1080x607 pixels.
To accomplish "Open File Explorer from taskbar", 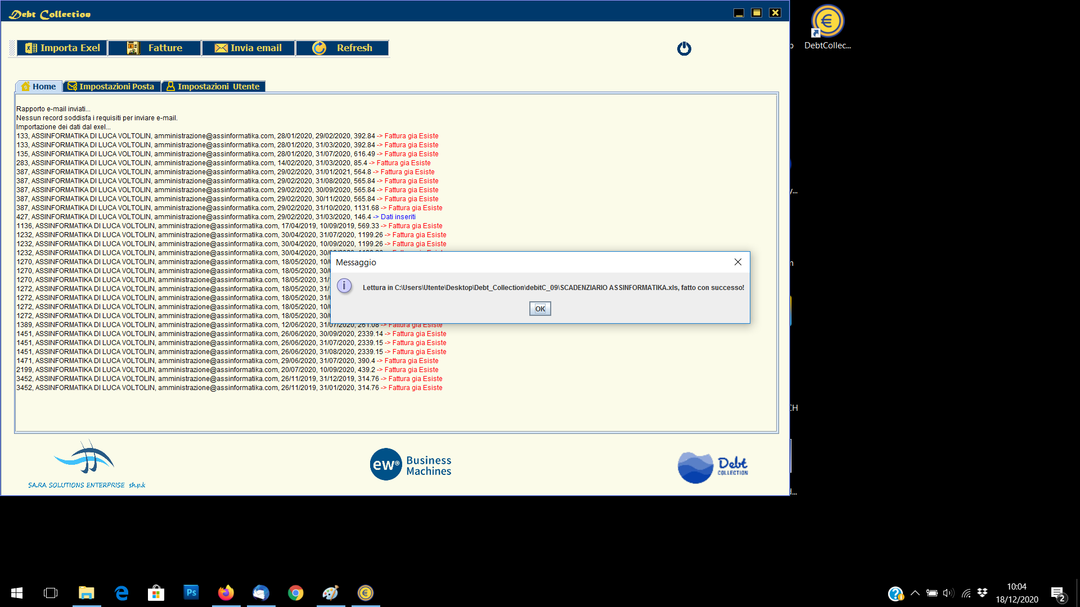I will coord(86,593).
